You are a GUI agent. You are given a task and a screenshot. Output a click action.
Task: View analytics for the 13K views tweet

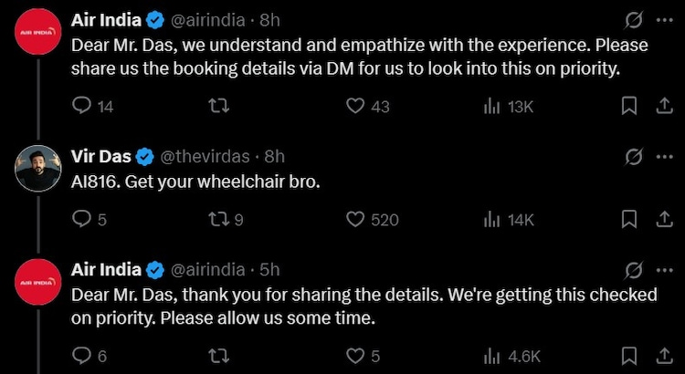[x=490, y=107]
